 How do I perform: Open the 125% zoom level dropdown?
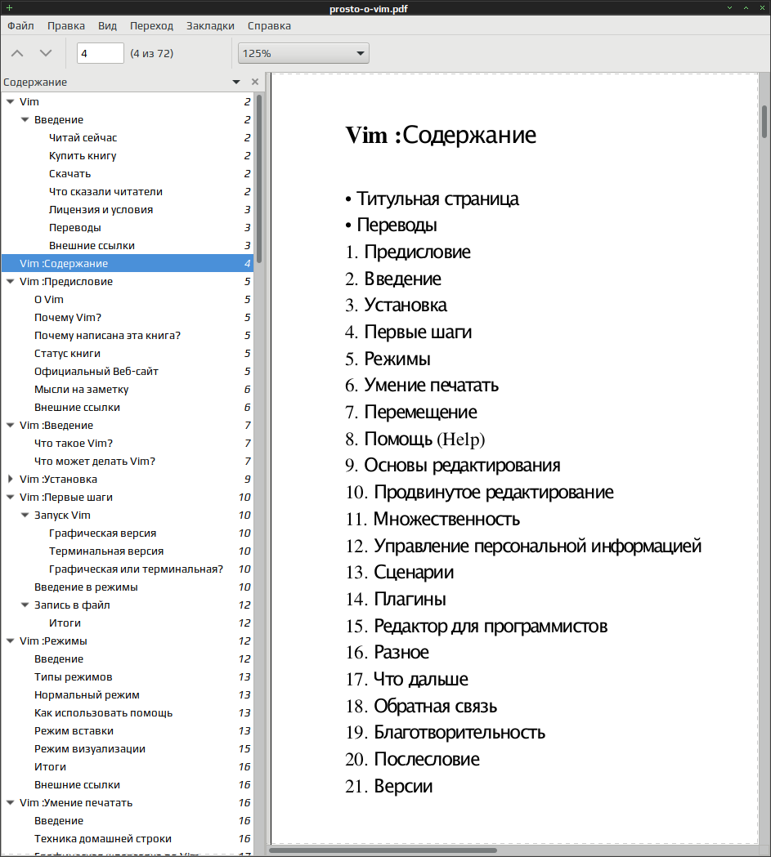pos(303,54)
